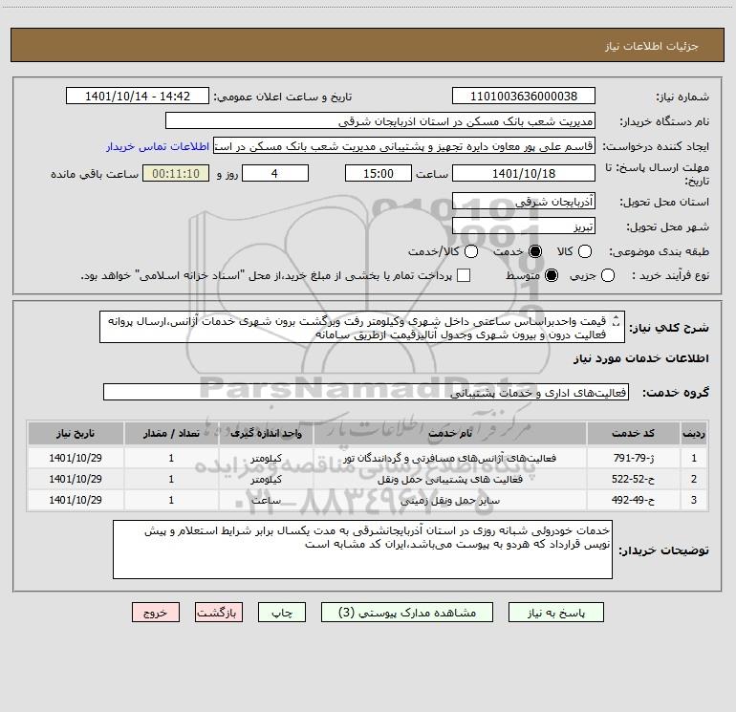Click the ساعت unit cell in row 3
Image resolution: width=736 pixels, height=712 pixels.
(x=266, y=501)
